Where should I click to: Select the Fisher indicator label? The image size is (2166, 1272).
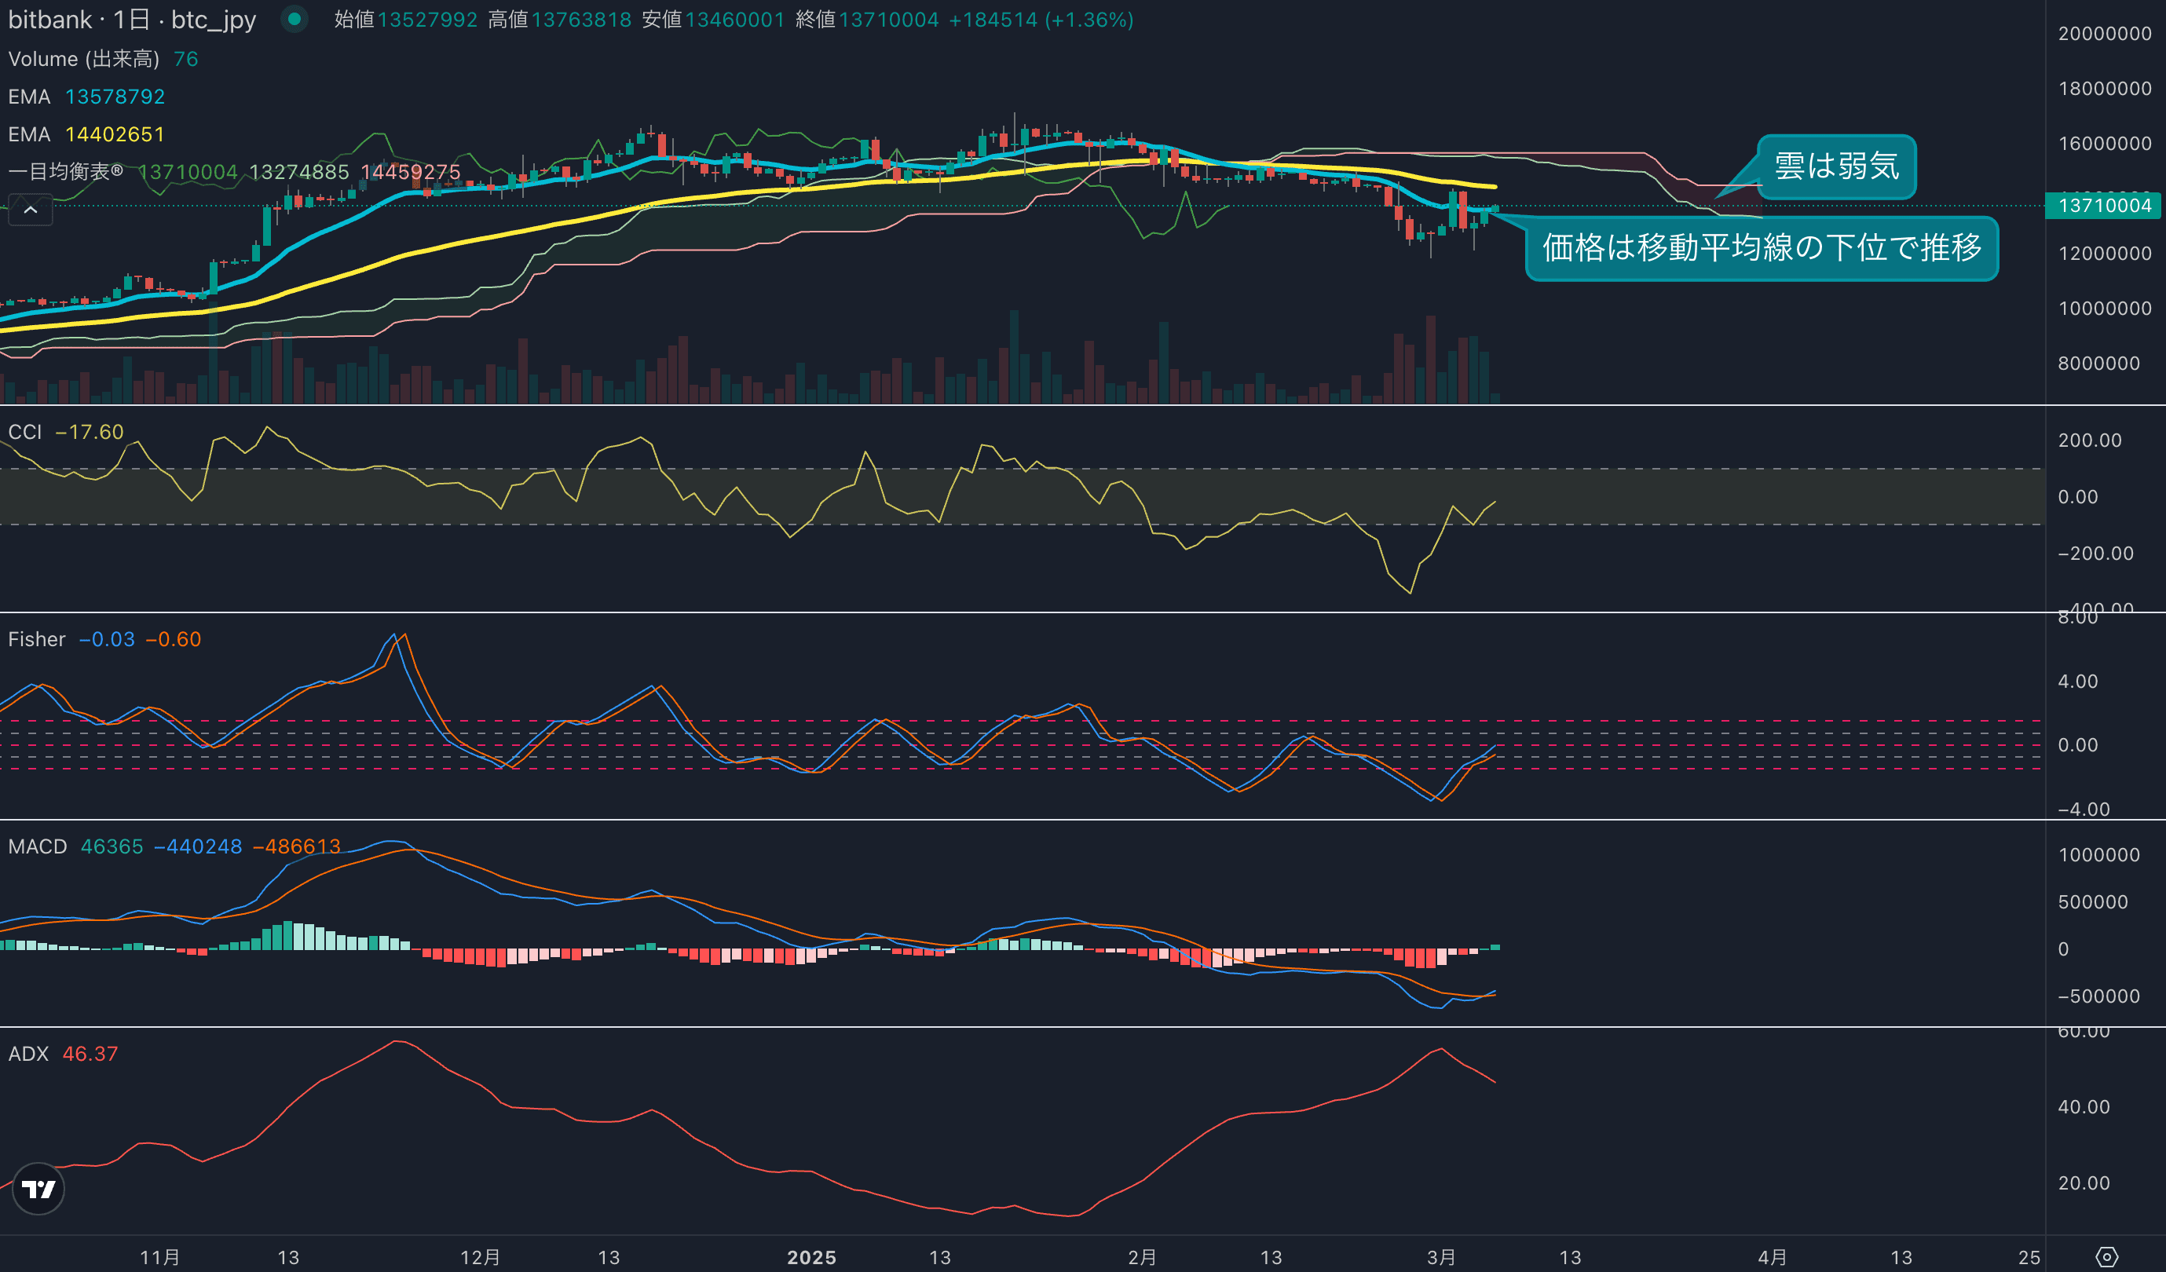[37, 638]
